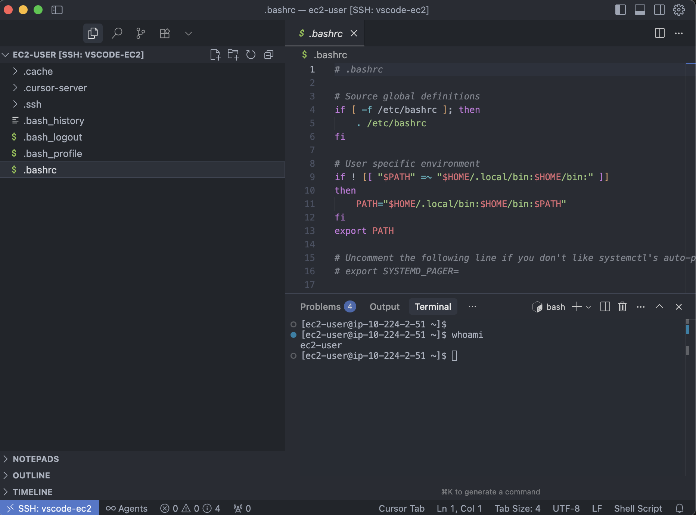Open the Source Control view icon
696x515 pixels.
pos(141,34)
